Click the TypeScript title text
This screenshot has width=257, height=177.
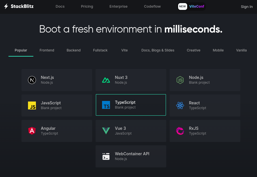point(125,102)
